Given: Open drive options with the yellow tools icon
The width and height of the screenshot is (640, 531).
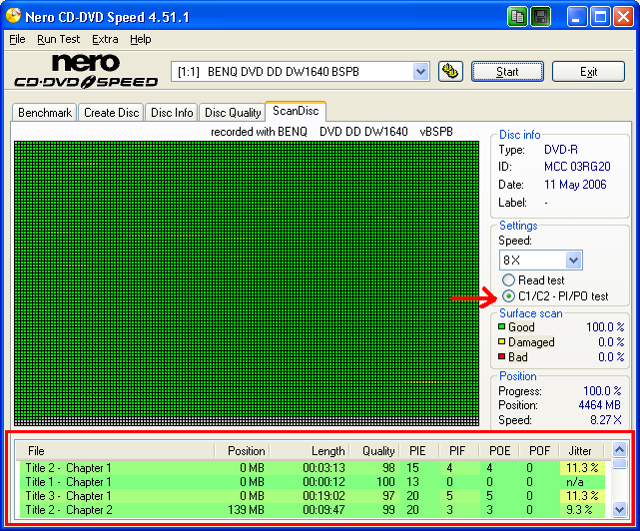Looking at the screenshot, I should [x=450, y=71].
